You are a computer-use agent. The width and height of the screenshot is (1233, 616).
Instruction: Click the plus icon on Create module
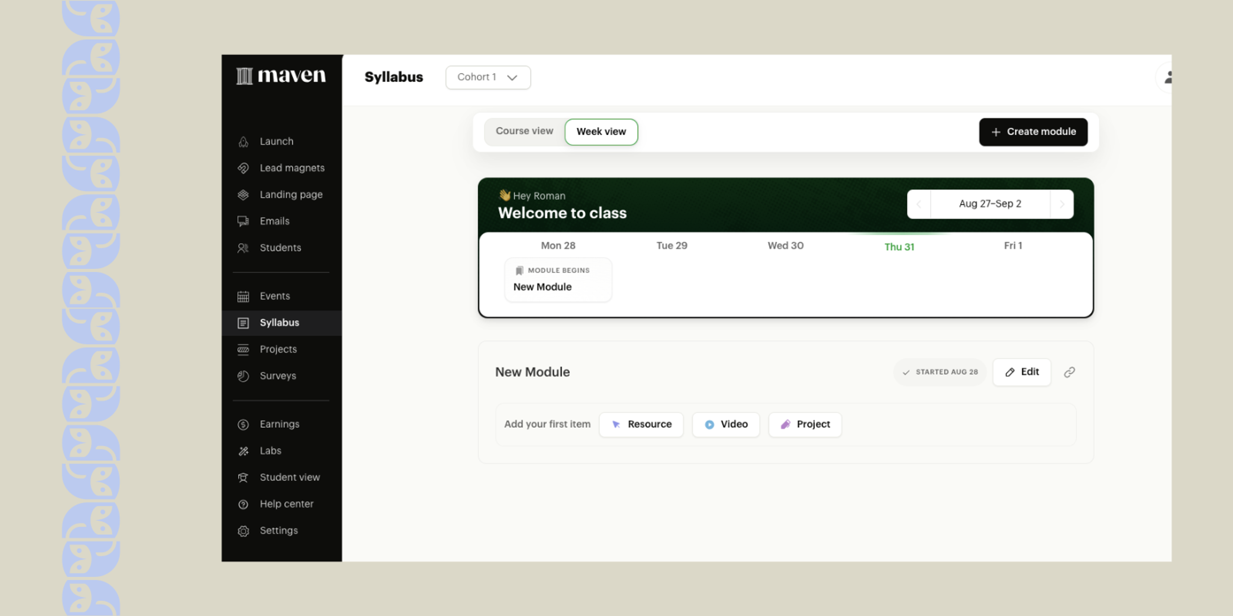pos(996,132)
